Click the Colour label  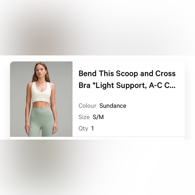(87, 106)
